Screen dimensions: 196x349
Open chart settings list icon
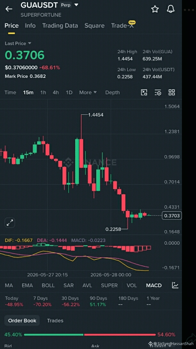click(x=158, y=92)
